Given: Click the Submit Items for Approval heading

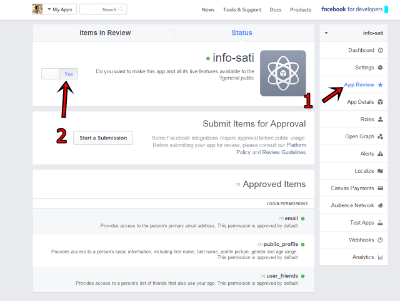Looking at the screenshot, I should point(254,124).
